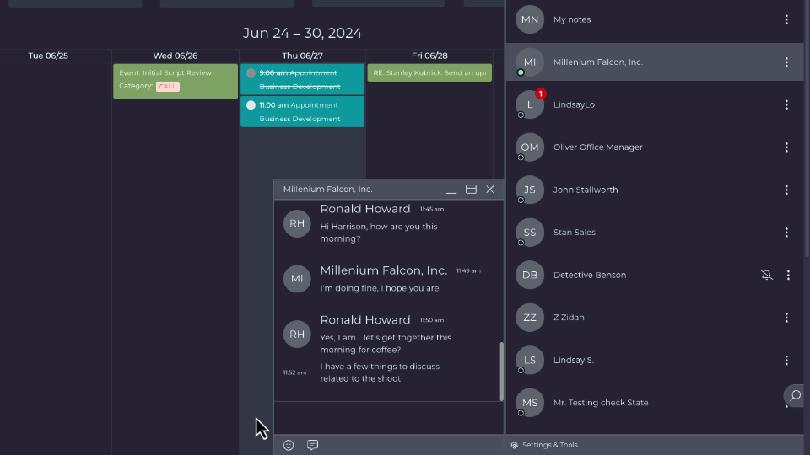Viewport: 810px width, 455px height.
Task: Click the muted bell icon for Detective Benson
Action: click(x=766, y=275)
